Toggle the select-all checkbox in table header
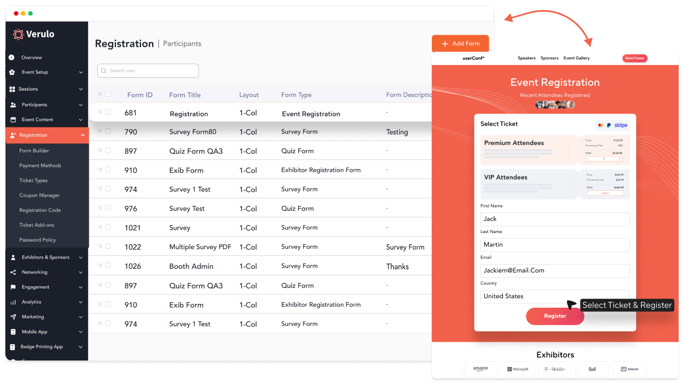The height and width of the screenshot is (384, 684). click(x=108, y=94)
